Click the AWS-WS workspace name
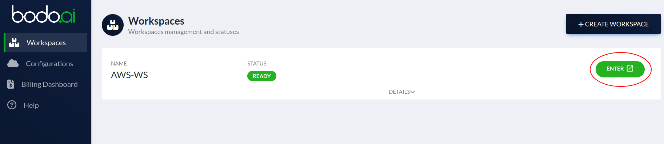Image resolution: width=664 pixels, height=144 pixels. point(129,75)
